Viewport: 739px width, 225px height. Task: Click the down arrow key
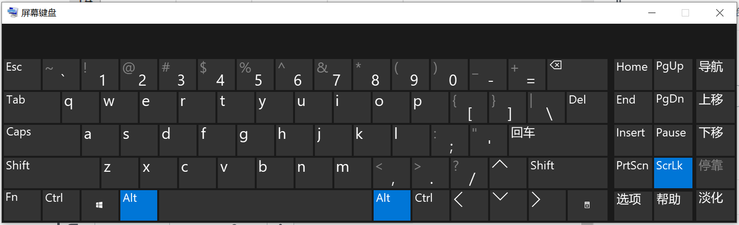508,205
